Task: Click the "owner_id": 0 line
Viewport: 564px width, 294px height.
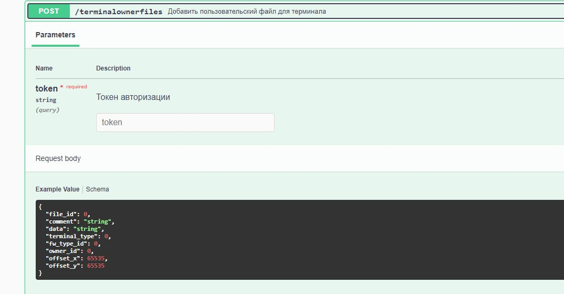Action: 69,251
